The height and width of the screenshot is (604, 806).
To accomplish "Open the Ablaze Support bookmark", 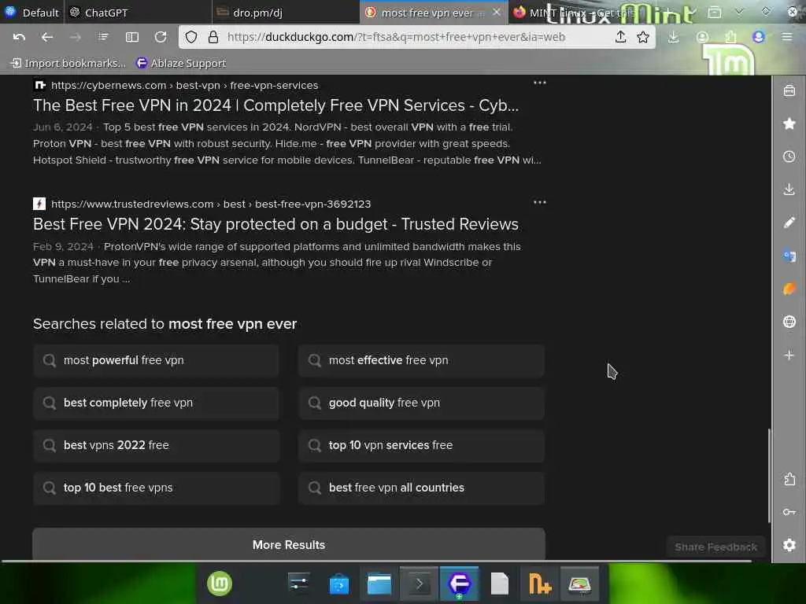I will click(x=181, y=63).
